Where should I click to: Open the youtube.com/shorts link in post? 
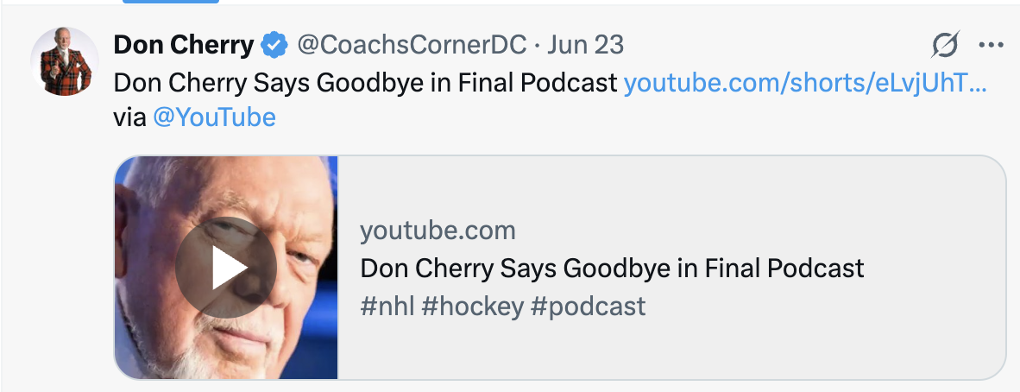point(805,83)
